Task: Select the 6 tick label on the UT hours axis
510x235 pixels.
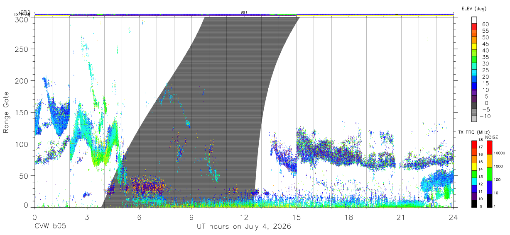Action: coord(139,217)
